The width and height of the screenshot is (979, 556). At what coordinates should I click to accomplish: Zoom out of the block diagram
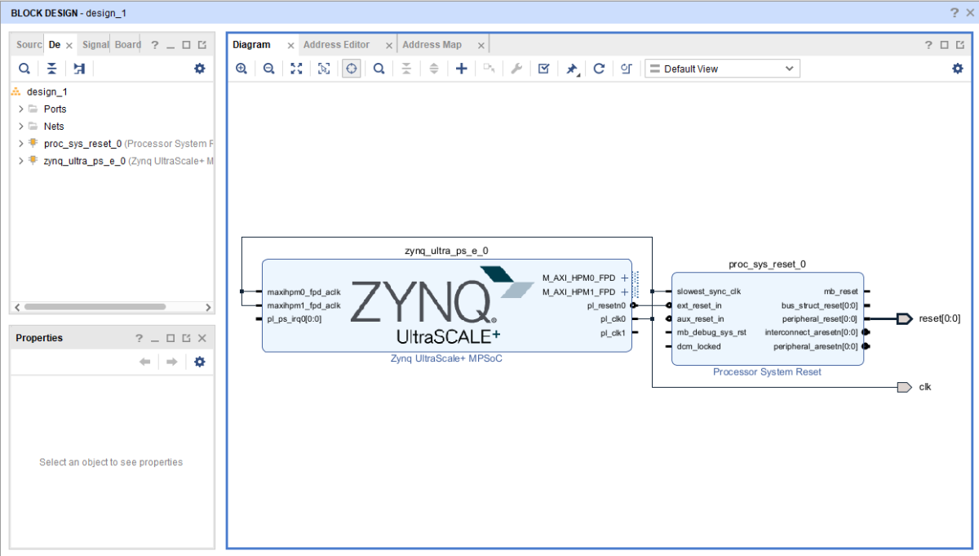[x=268, y=69]
